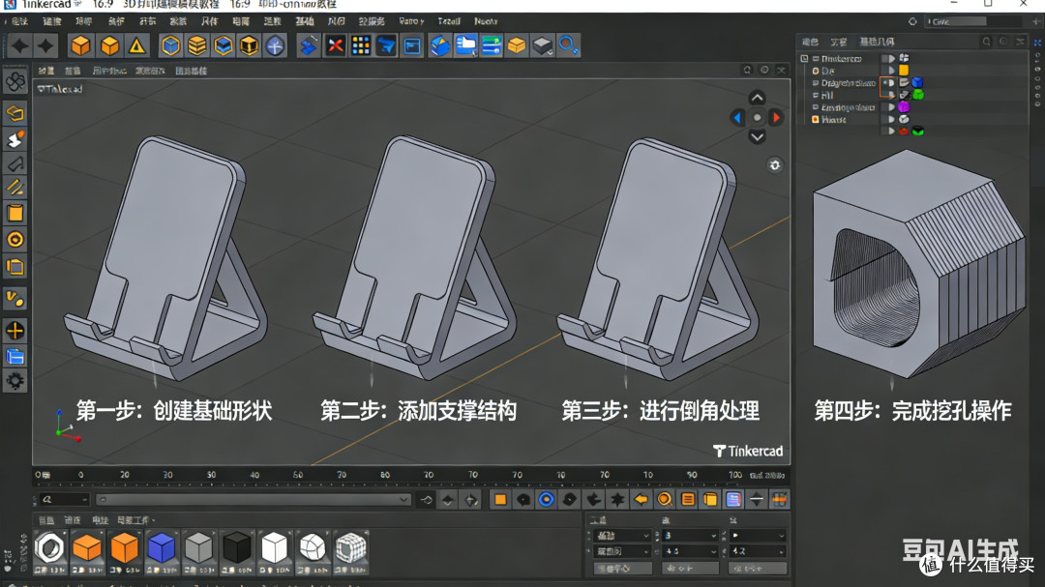Open the first-row middle dropdown showing 3

click(x=690, y=535)
